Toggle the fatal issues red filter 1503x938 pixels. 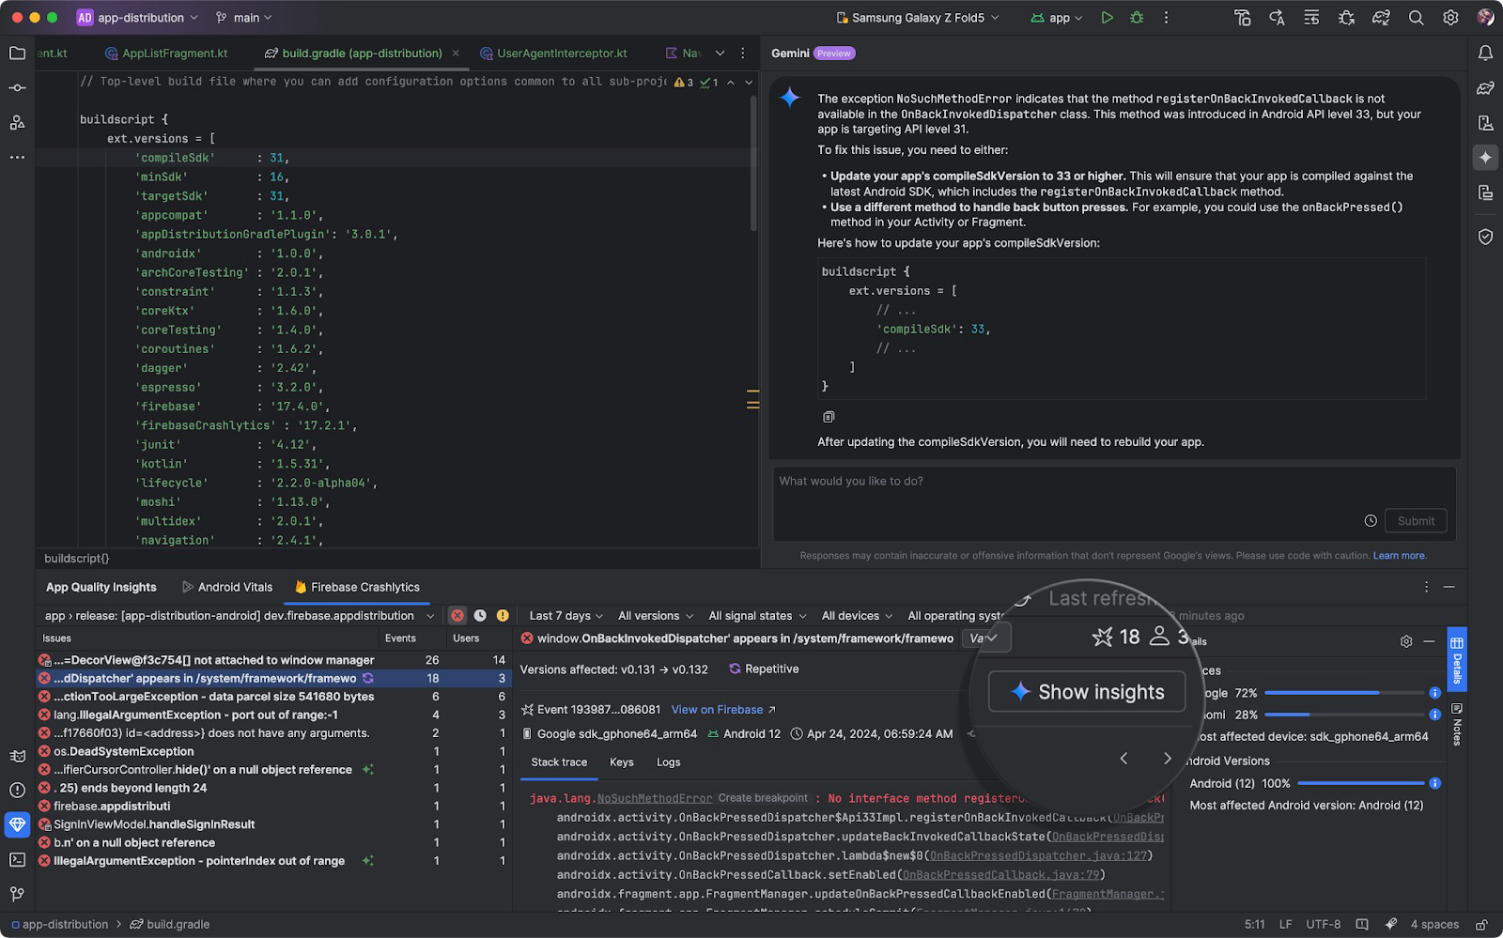click(457, 616)
